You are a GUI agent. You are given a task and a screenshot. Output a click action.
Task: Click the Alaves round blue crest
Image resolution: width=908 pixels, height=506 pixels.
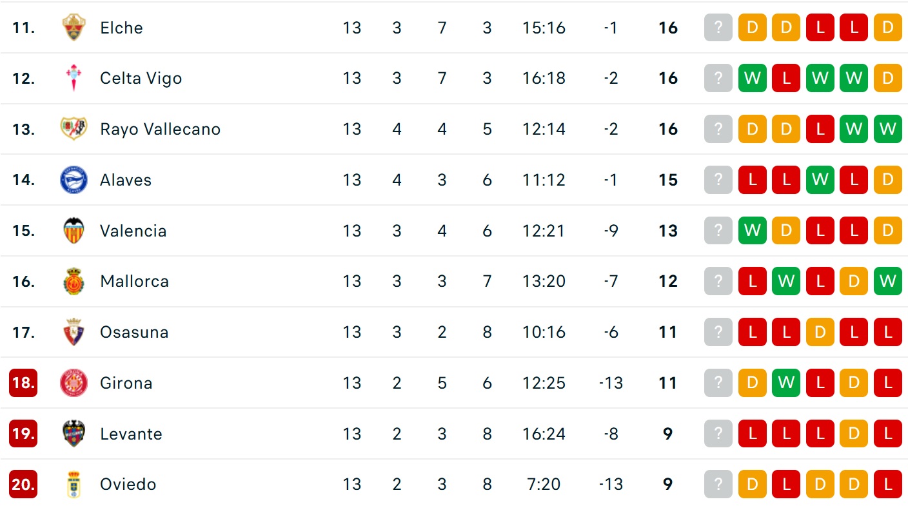tap(74, 180)
